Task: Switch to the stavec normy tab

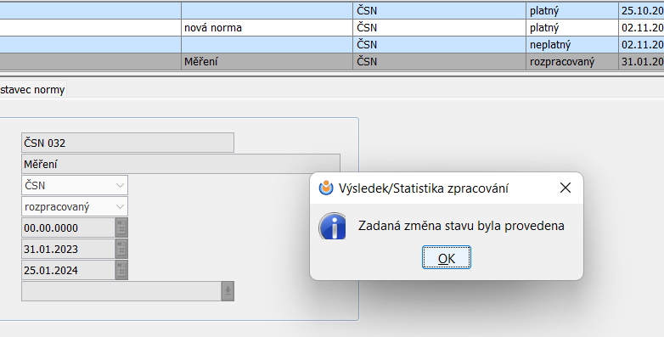Action: pos(32,90)
